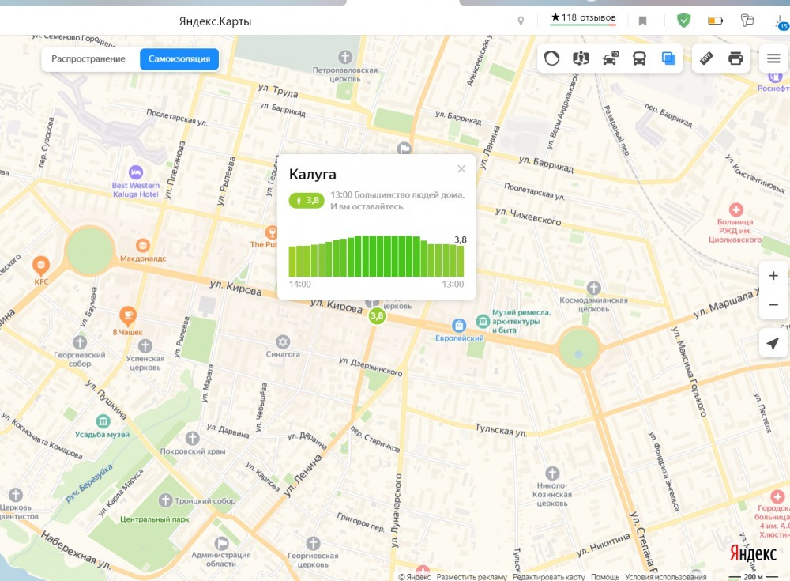Open Разместить рекламу link
This screenshot has height=581, width=790.
(472, 577)
